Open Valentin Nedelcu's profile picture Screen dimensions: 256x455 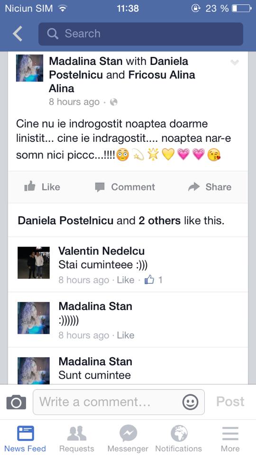tap(34, 263)
